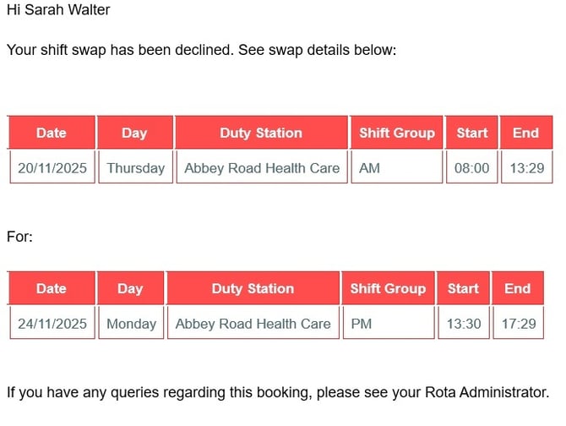
Task: Click the 13:29 end time cell
Action: coord(525,167)
